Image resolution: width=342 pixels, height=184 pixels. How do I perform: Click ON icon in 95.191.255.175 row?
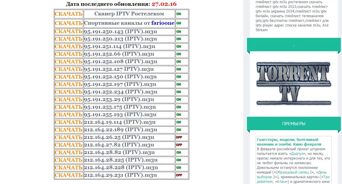[179, 107]
